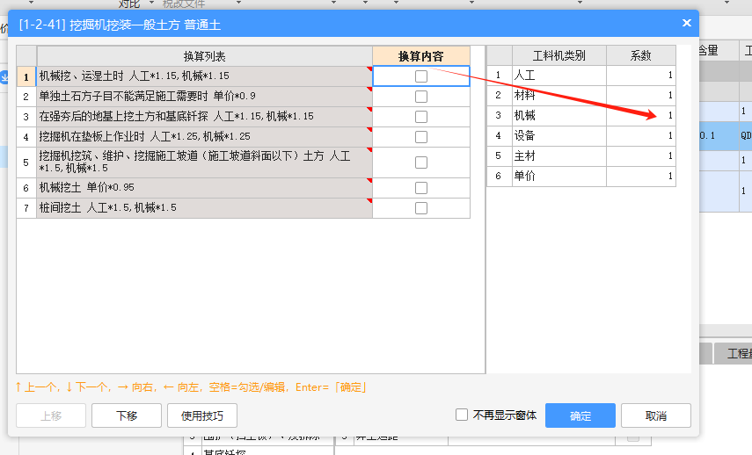Select row 6 机械挖土 in 换算列表
752x455 pixels.
[203, 188]
